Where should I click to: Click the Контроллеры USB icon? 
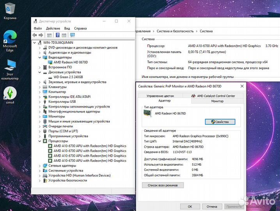point(45,102)
